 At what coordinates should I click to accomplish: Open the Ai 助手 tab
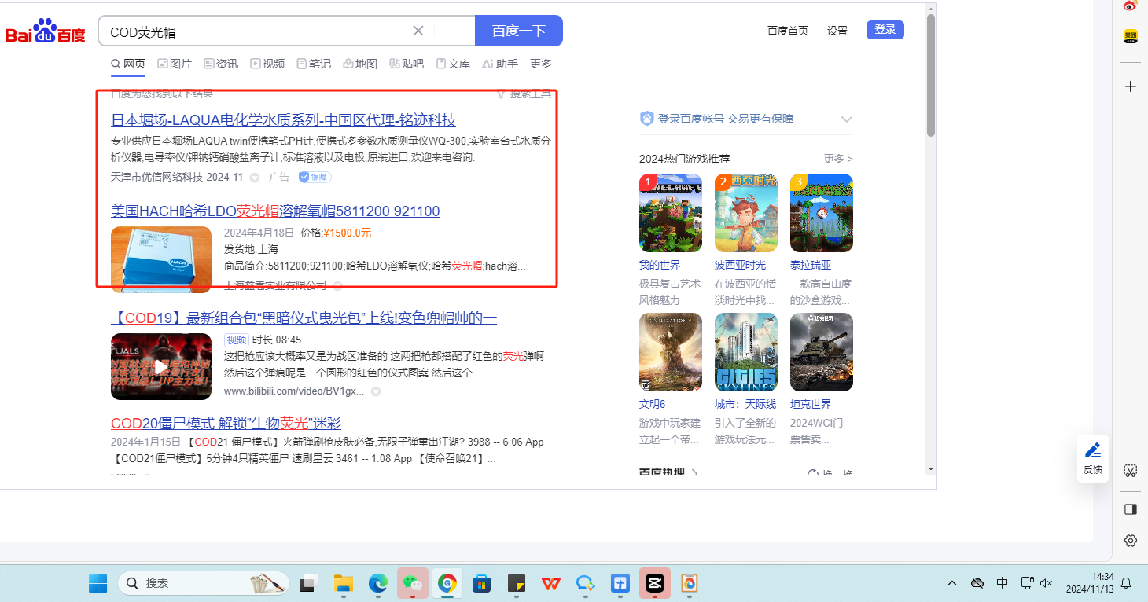pos(500,64)
